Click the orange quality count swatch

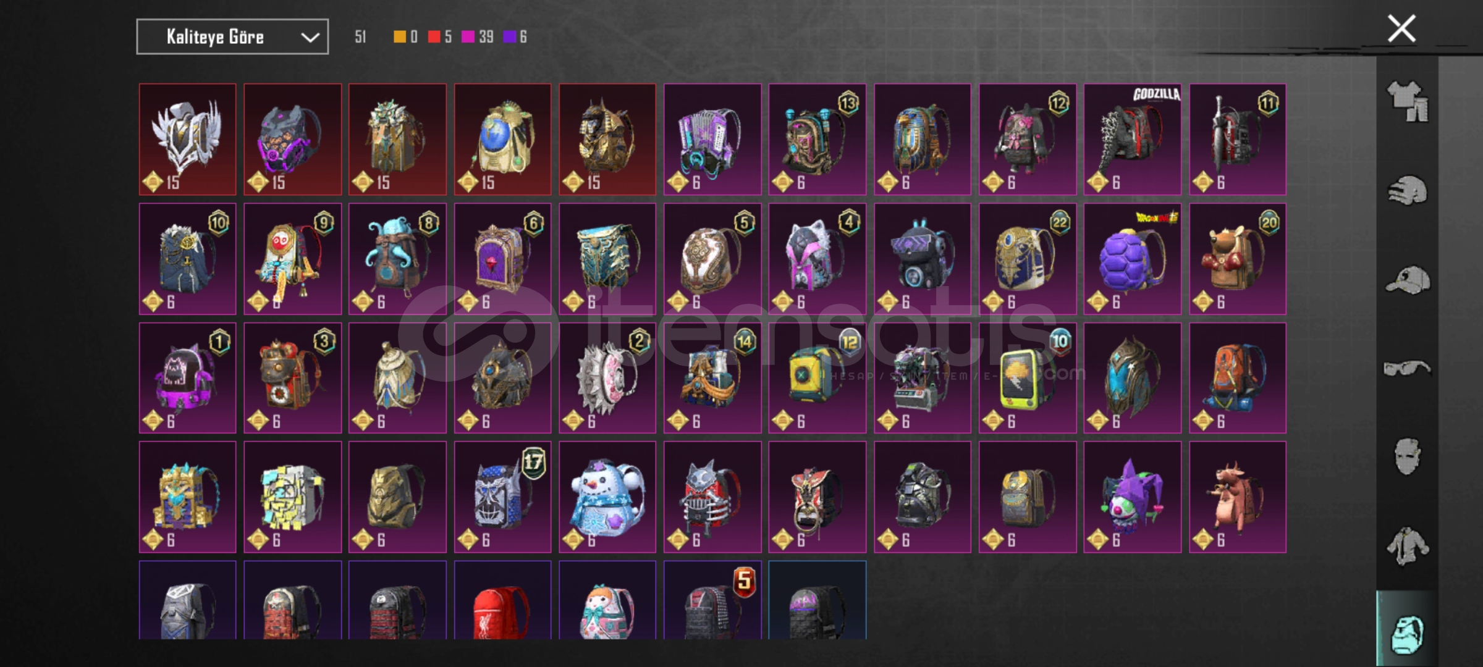coord(400,37)
